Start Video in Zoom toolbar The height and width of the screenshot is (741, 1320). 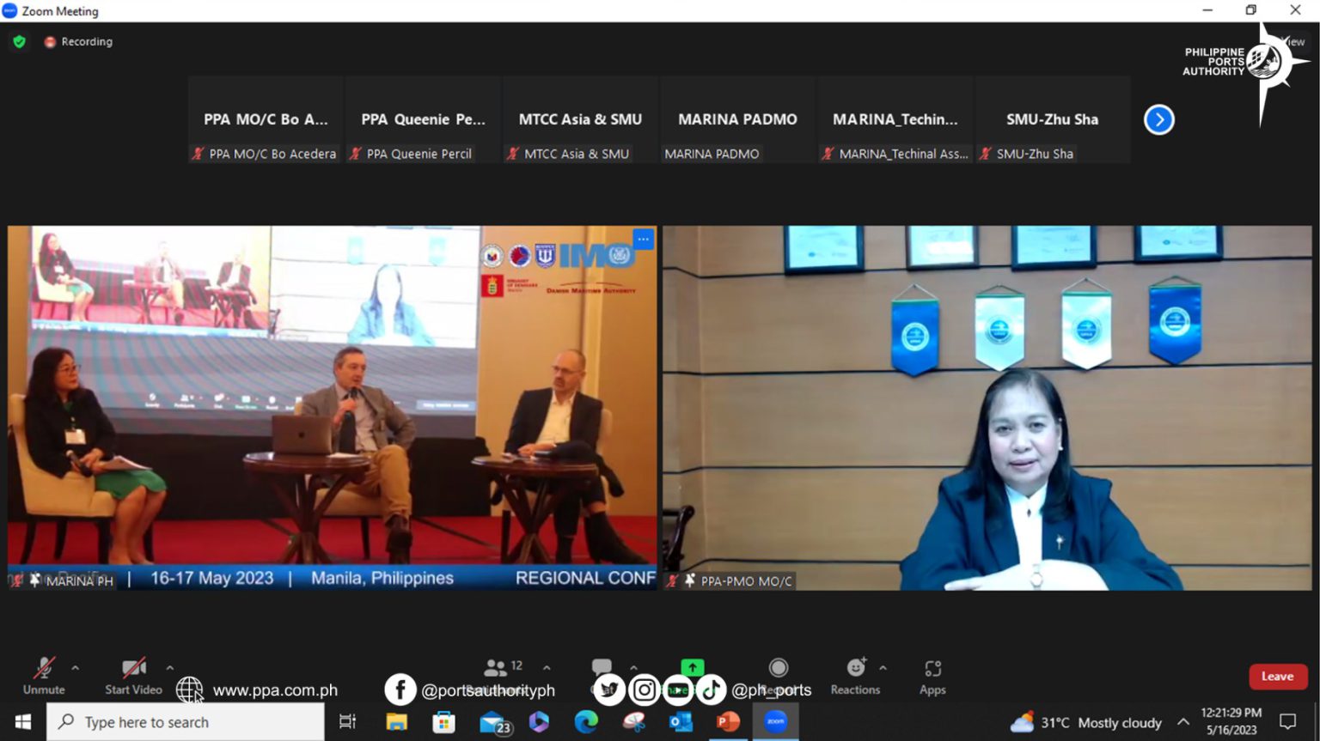coord(133,675)
